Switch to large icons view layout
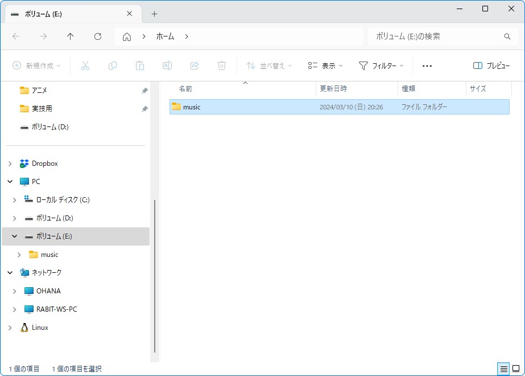Screen dimensions: 525x376 click(516, 369)
